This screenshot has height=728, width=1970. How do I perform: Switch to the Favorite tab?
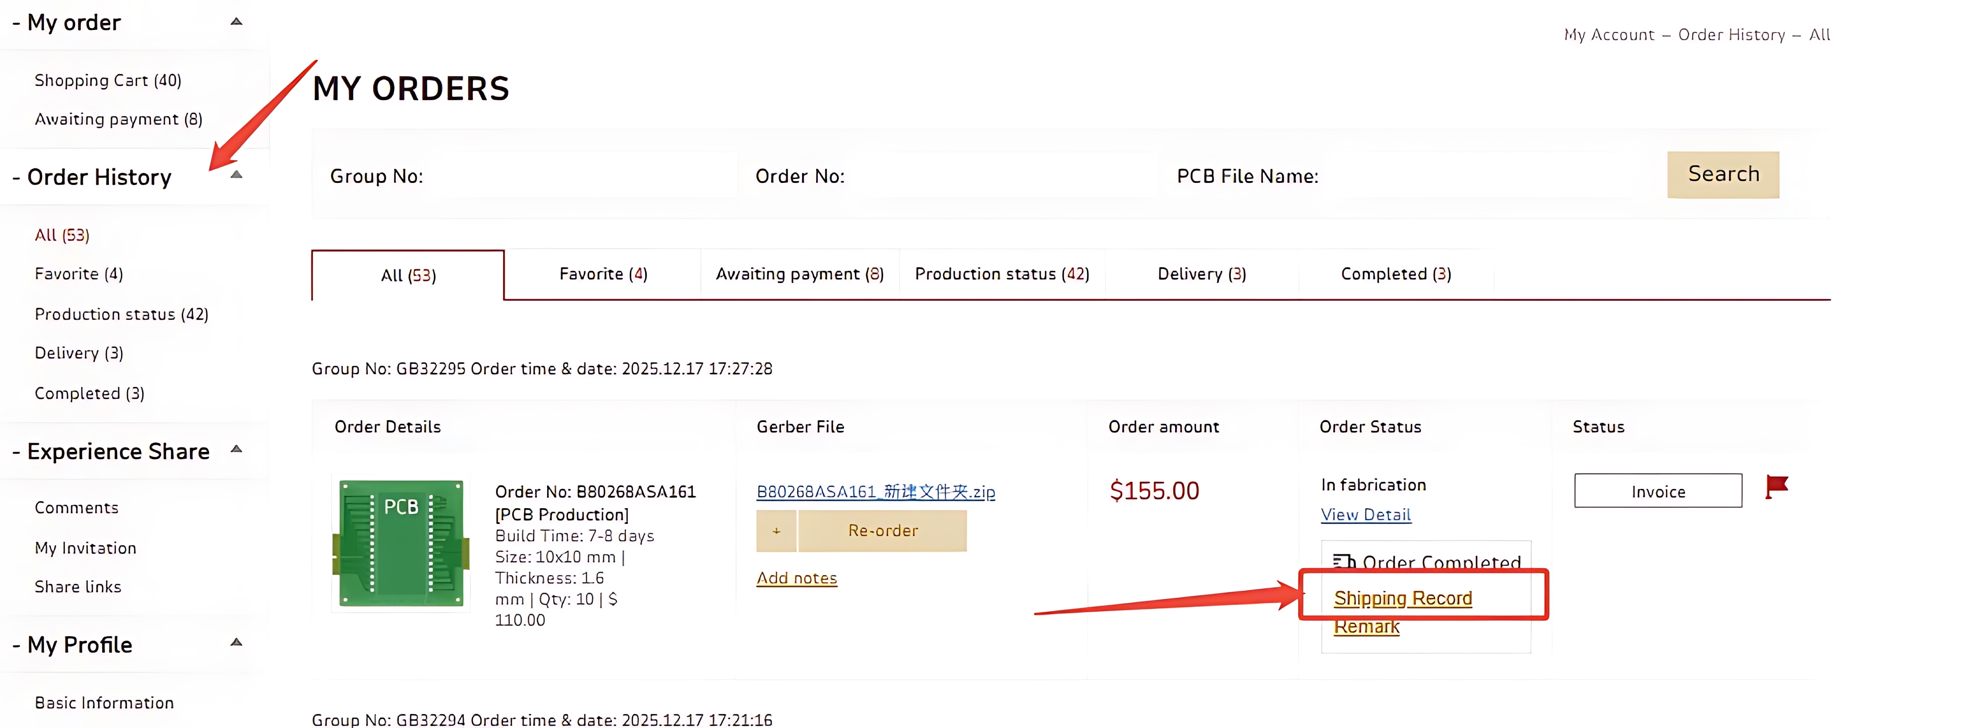(603, 273)
